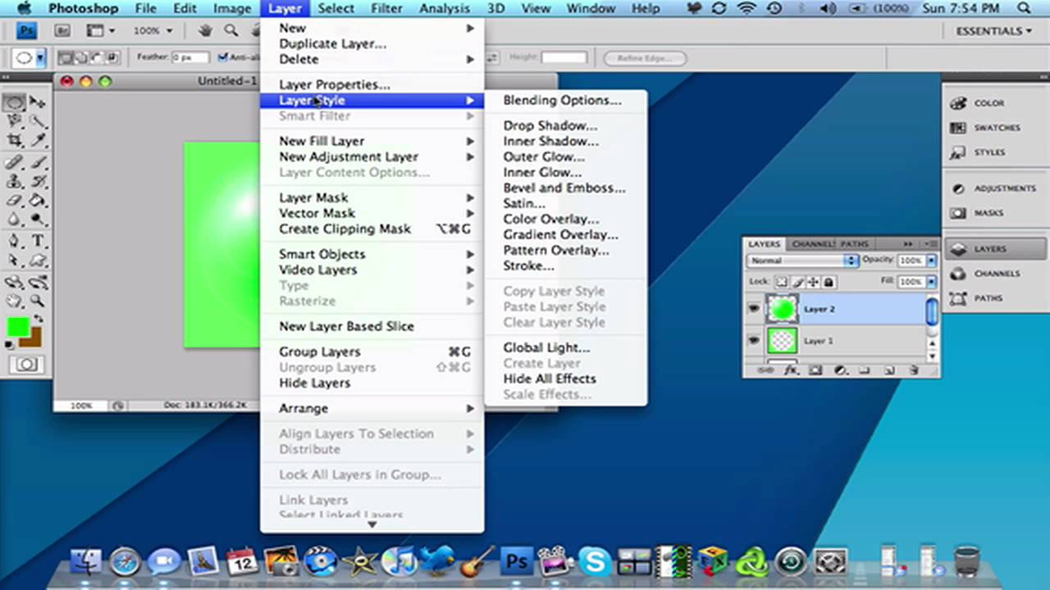Viewport: 1050px width, 590px height.
Task: Switch to the Channels tab
Action: pyautogui.click(x=814, y=244)
